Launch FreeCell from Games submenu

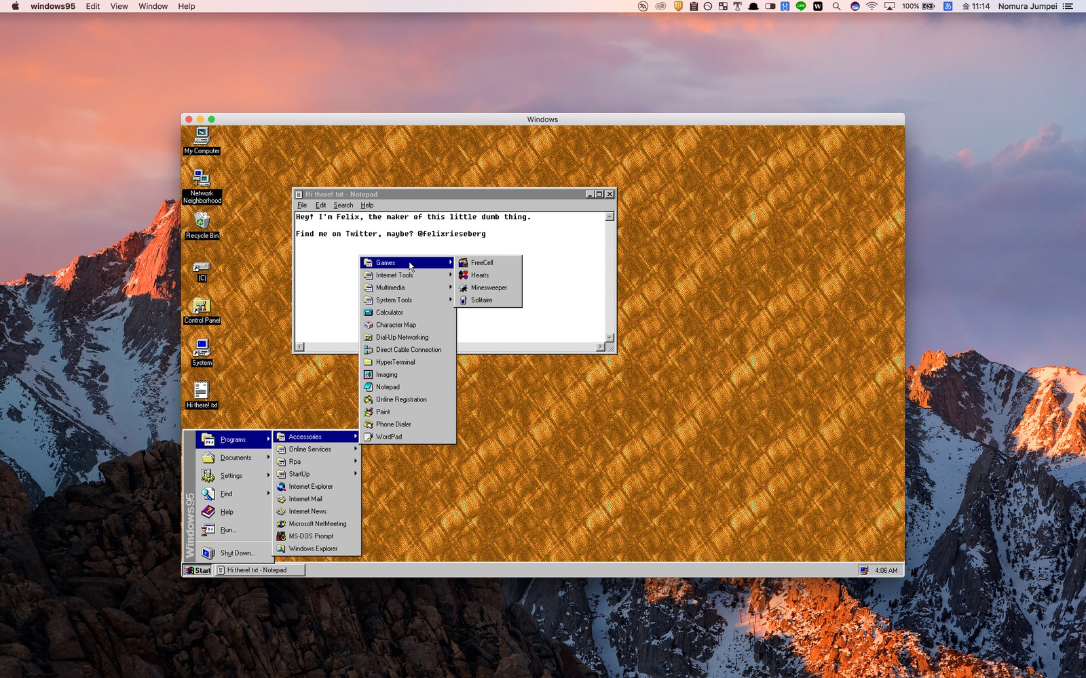coord(488,262)
